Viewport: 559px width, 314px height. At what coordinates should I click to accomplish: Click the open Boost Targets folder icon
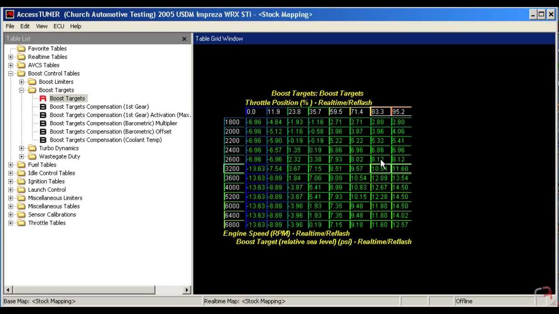32,90
